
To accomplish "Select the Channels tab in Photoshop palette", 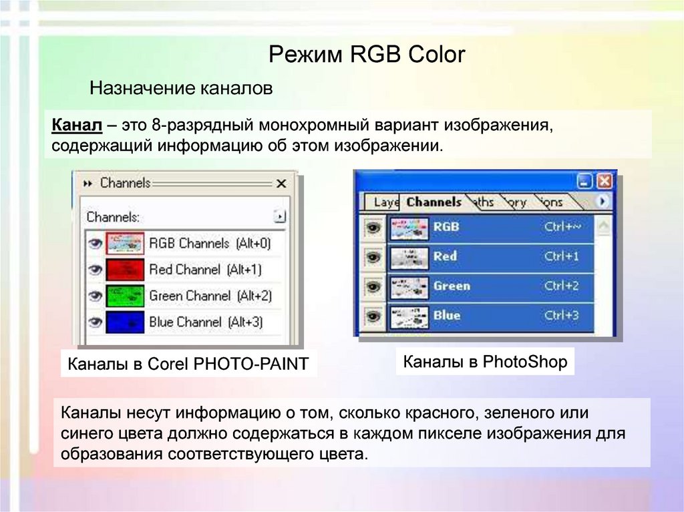I will (434, 202).
